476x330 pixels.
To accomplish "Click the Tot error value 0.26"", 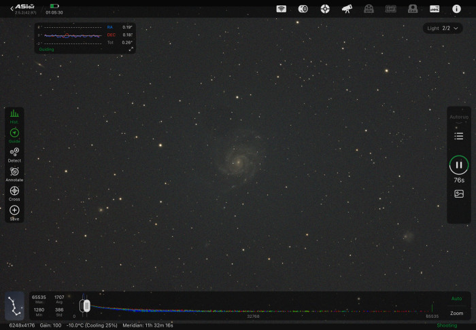I will click(127, 42).
